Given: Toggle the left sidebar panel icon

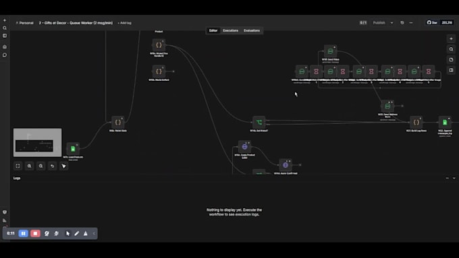Looking at the screenshot, I should pyautogui.click(x=5, y=36).
